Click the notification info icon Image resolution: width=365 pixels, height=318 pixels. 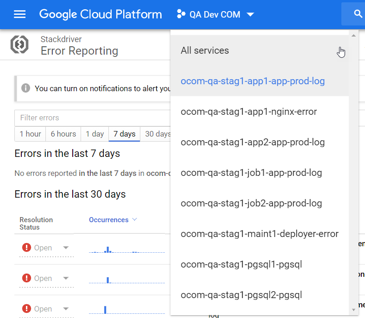click(26, 88)
